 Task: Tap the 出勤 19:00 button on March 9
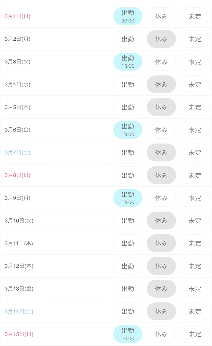128,198
